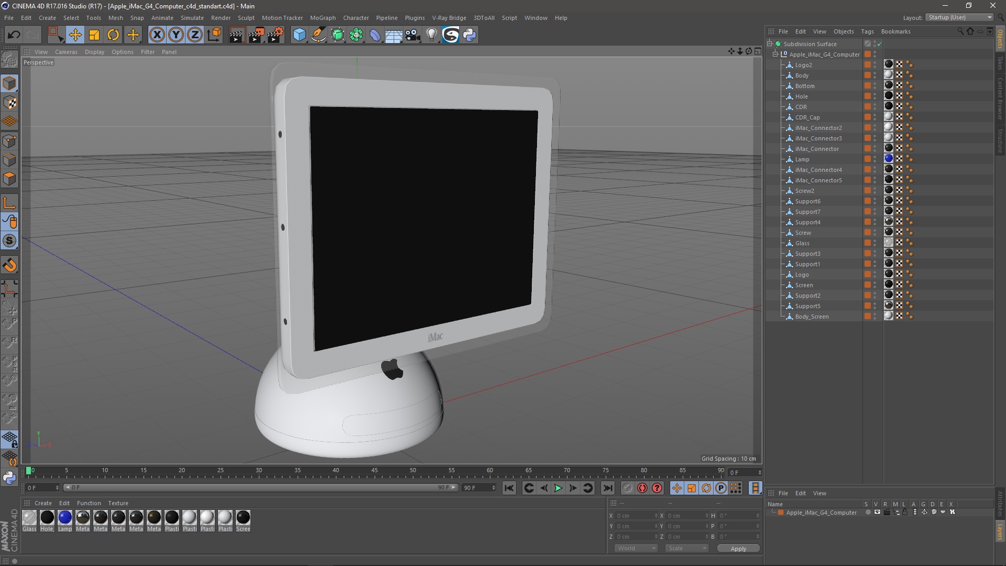The width and height of the screenshot is (1006, 566).
Task: Open Edit Render Settings icon
Action: click(x=276, y=35)
